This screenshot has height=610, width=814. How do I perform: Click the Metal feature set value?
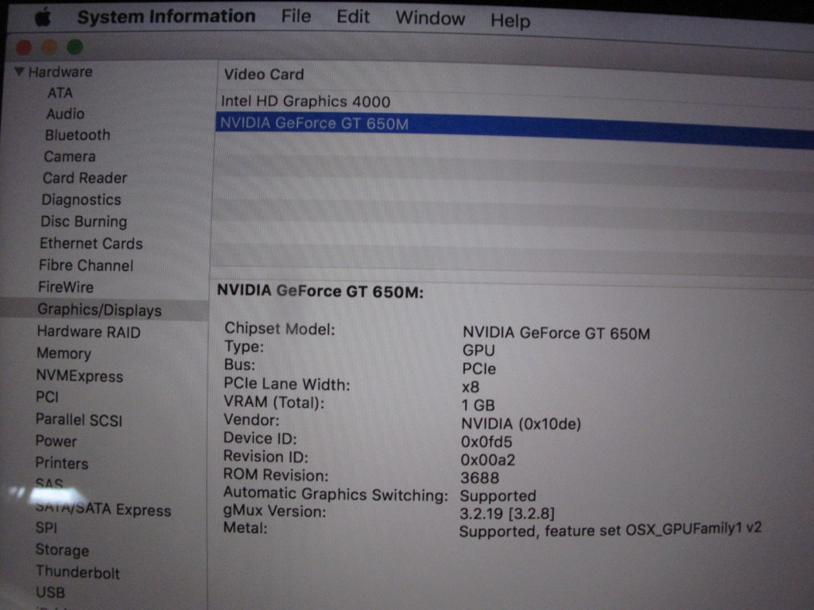tap(610, 530)
